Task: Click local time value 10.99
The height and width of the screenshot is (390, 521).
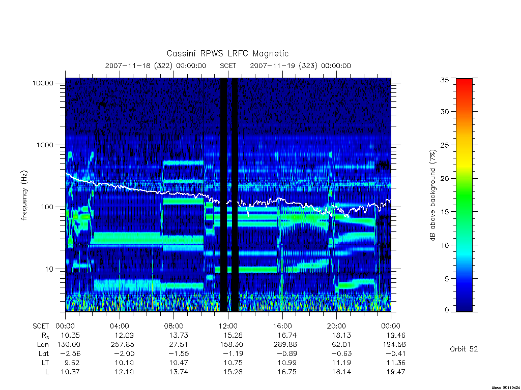Action: 287,363
